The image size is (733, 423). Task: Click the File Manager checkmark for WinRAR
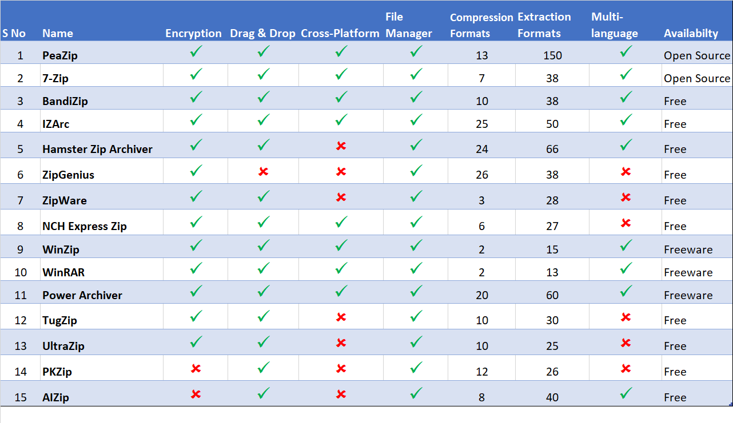click(x=416, y=268)
